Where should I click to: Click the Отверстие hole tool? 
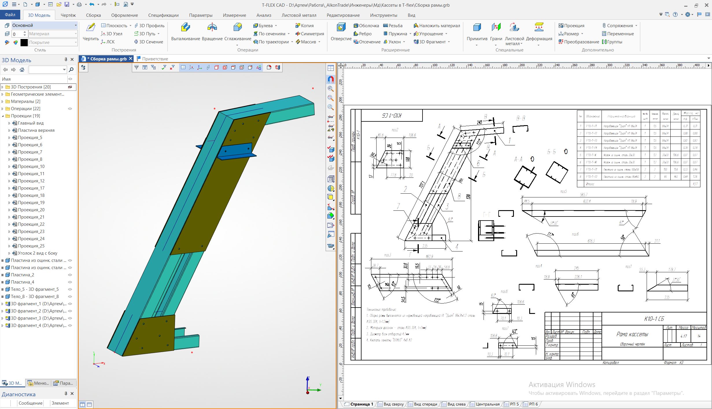pos(341,32)
